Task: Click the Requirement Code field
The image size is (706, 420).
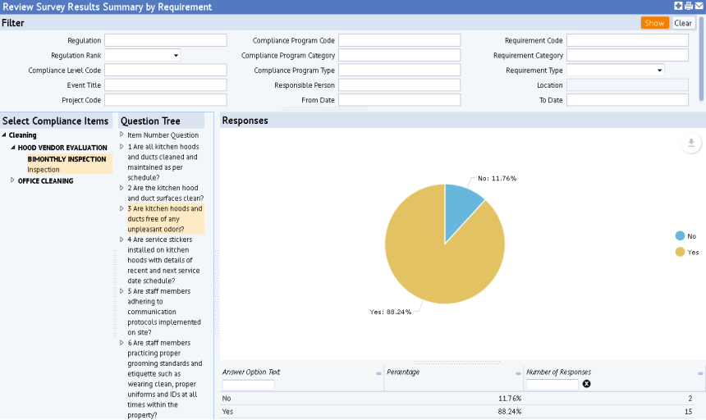Action: point(627,40)
